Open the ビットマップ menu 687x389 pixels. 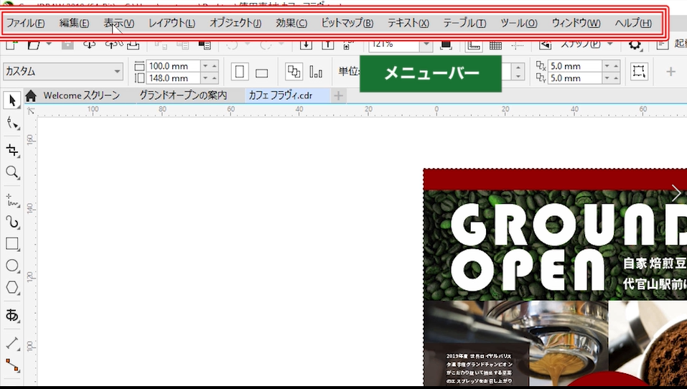tap(347, 23)
